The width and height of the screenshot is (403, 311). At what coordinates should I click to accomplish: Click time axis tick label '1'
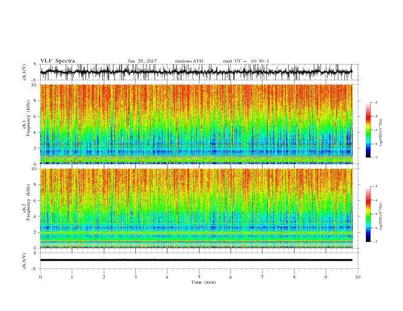[x=72, y=277]
